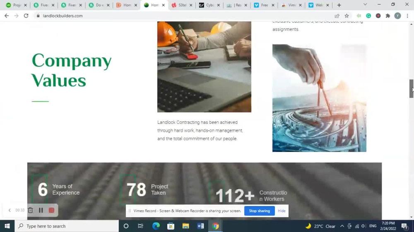414x232 pixels.
Task: Click the compass drawing image
Action: coord(319,98)
